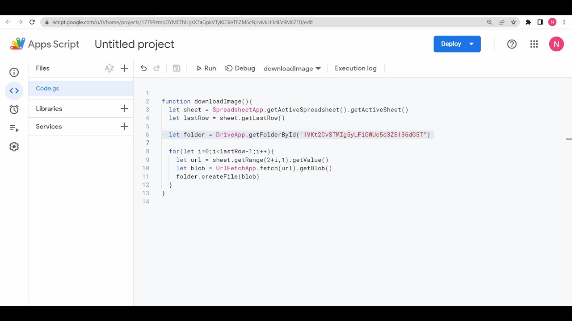Add a library using plus icon

[124, 108]
